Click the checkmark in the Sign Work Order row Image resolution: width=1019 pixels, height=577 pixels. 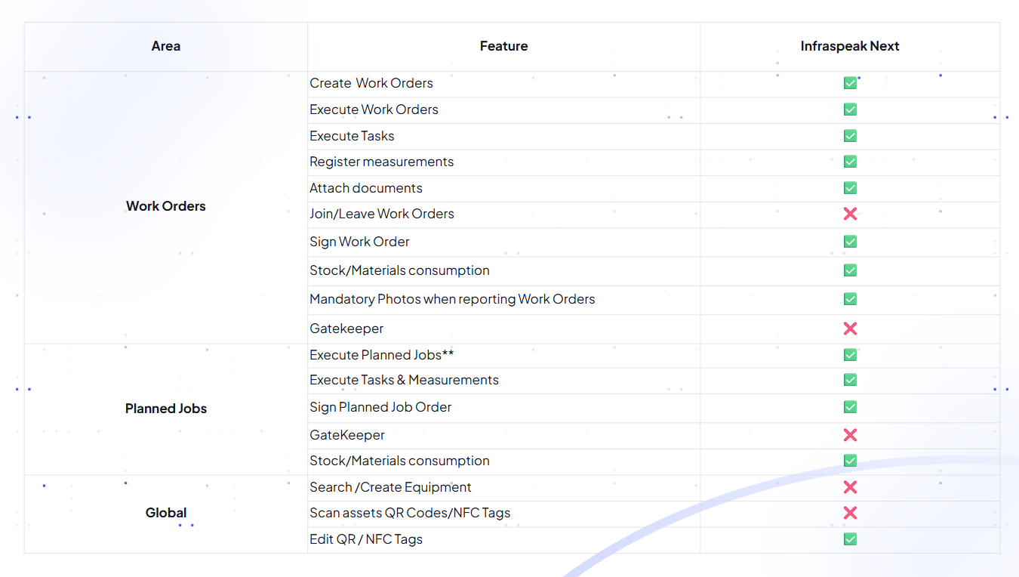[x=850, y=242]
